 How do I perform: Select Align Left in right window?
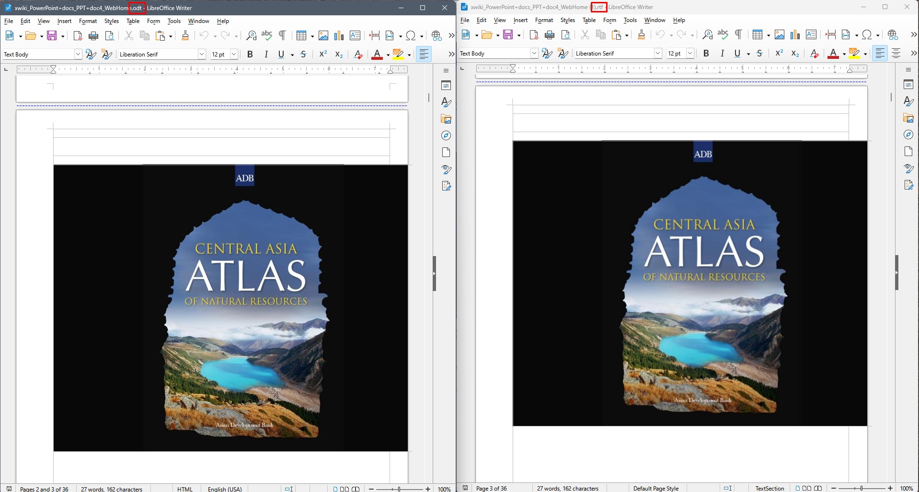click(880, 54)
